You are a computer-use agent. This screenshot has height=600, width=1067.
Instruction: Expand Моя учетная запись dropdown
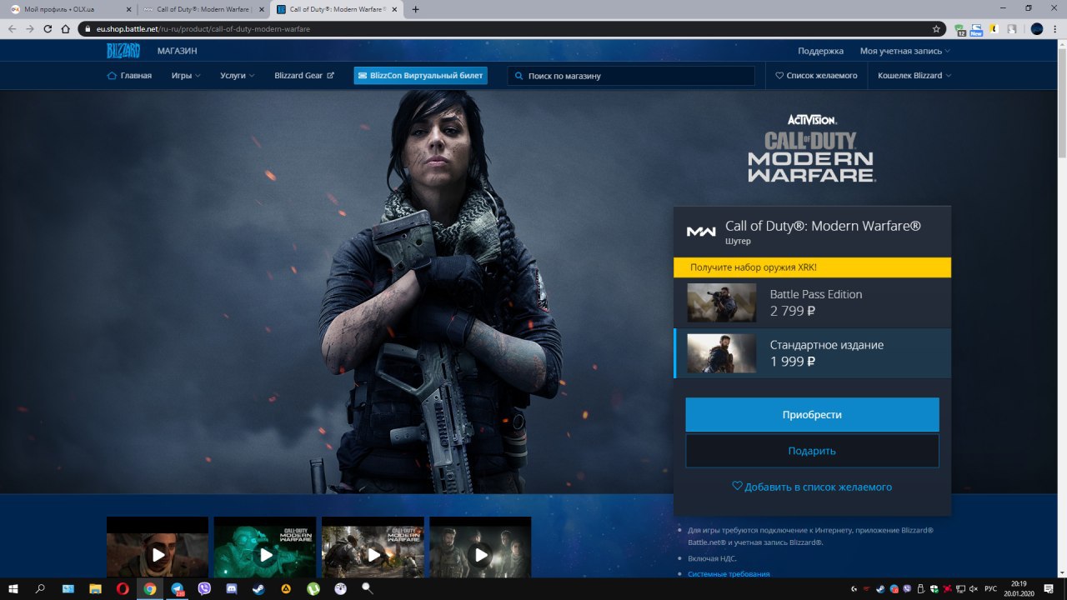click(x=904, y=51)
